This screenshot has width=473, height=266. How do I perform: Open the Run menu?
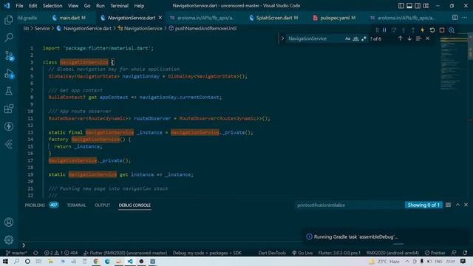click(x=101, y=6)
